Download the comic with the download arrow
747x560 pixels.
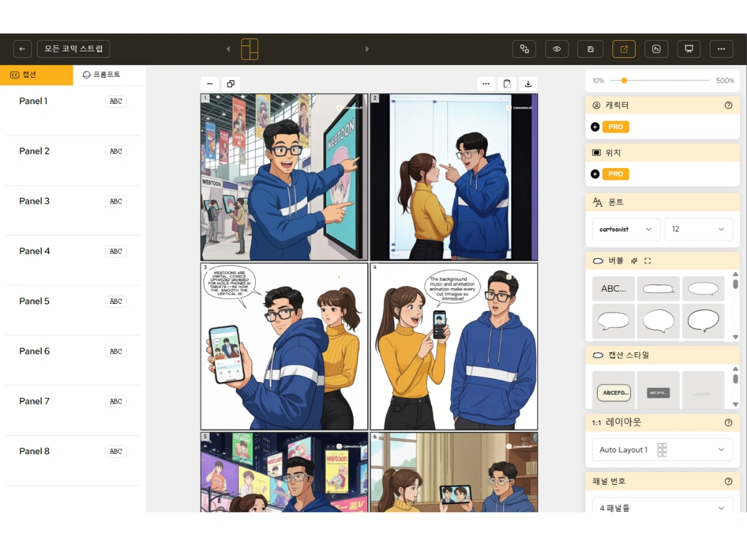[x=528, y=84]
